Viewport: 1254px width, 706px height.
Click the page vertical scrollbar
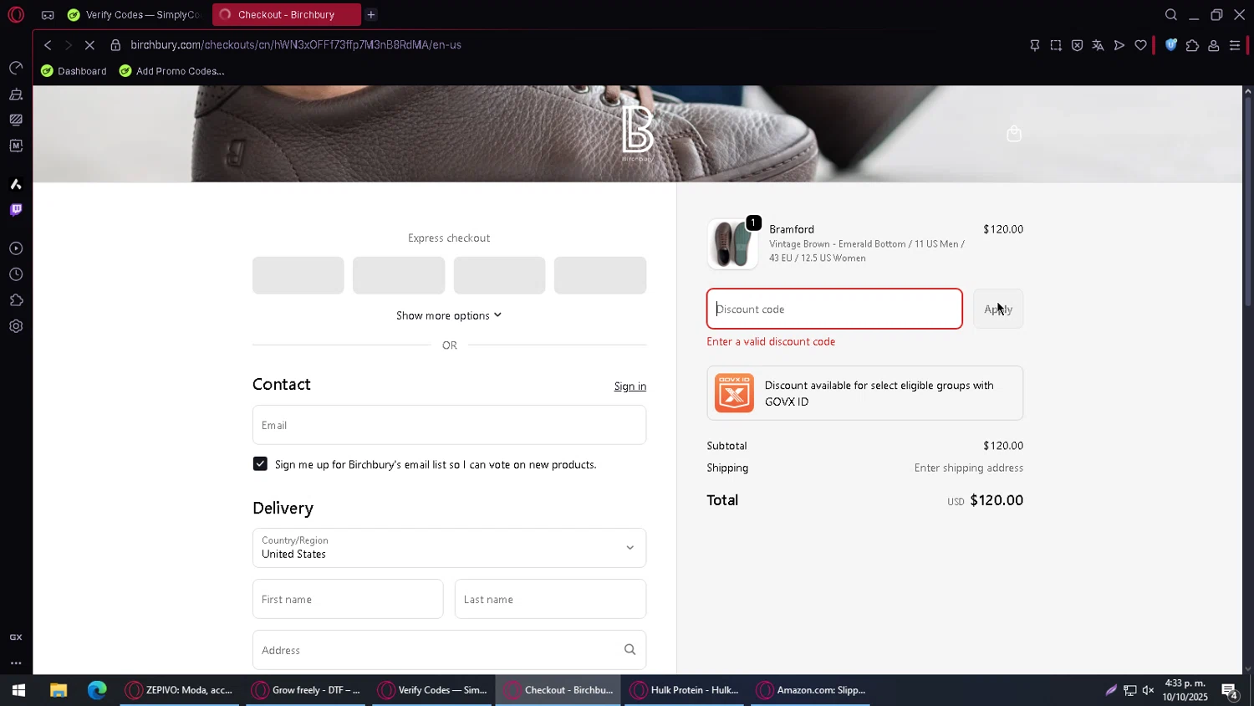point(1248,201)
